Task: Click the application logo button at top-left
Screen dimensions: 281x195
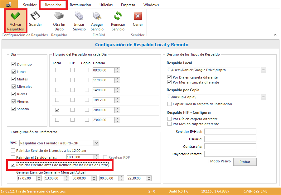Action: (9, 5)
